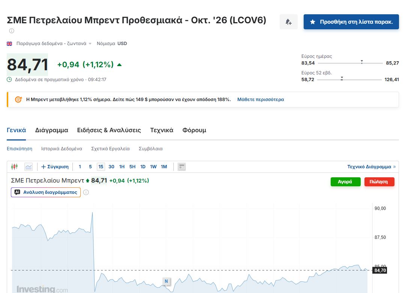405x293 pixels.
Task: Click the alert bell icon
Action: click(289, 22)
